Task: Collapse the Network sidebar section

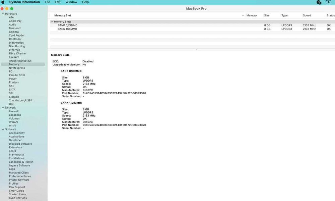Action: pyautogui.click(x=3, y=108)
